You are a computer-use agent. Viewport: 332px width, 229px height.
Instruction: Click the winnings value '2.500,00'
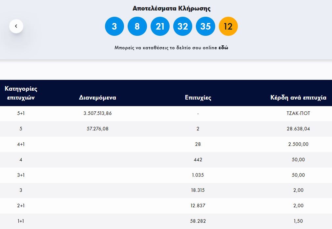click(298, 144)
